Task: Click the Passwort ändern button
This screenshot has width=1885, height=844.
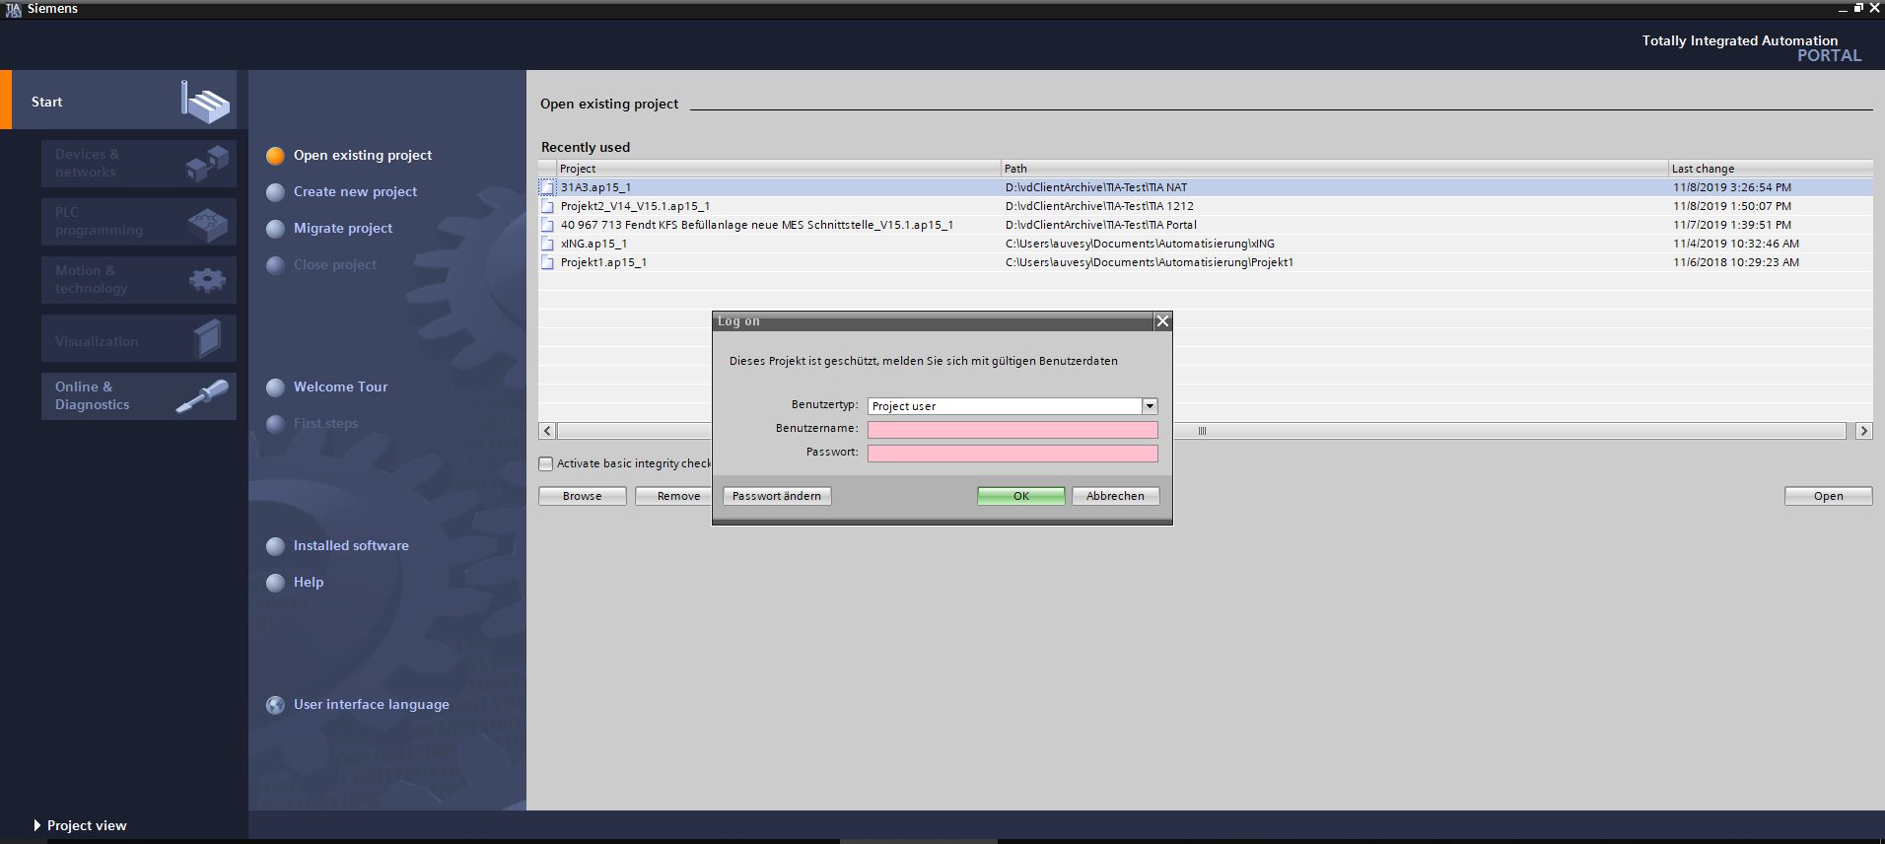Action: coord(777,496)
